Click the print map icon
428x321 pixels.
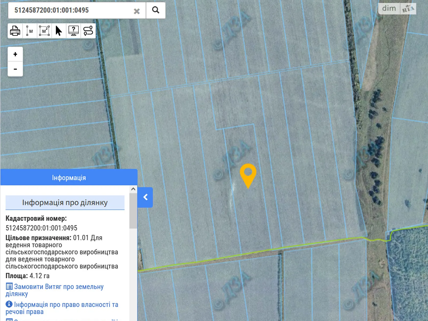(x=15, y=31)
